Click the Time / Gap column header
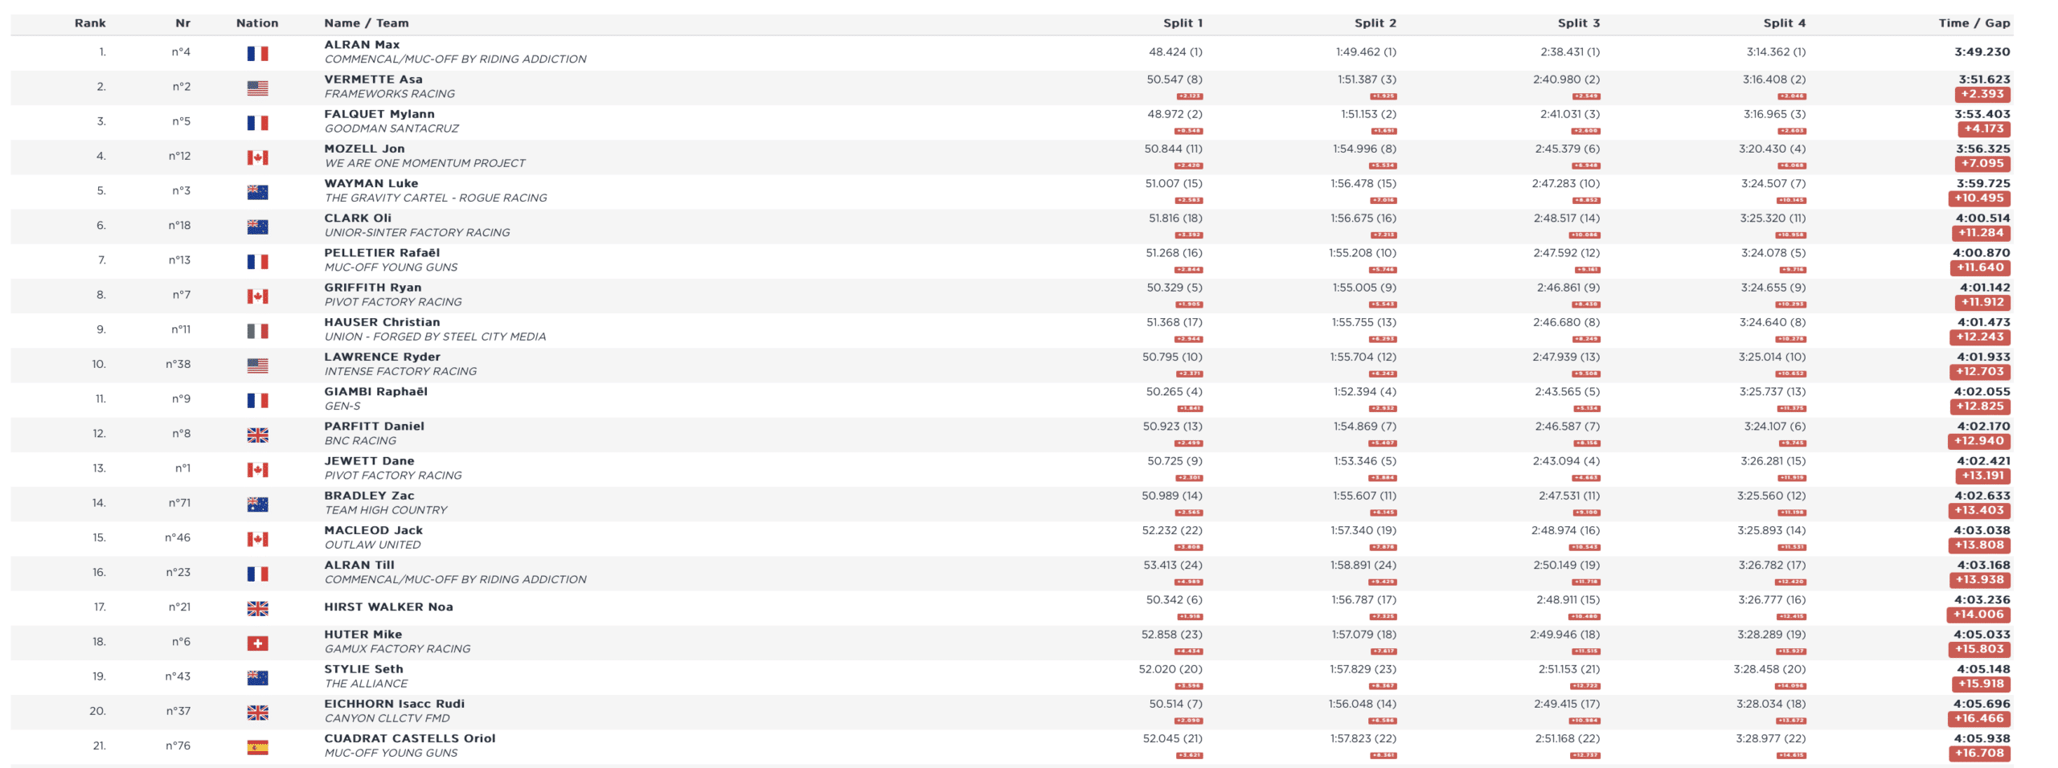The height and width of the screenshot is (768, 2058). [x=1973, y=23]
